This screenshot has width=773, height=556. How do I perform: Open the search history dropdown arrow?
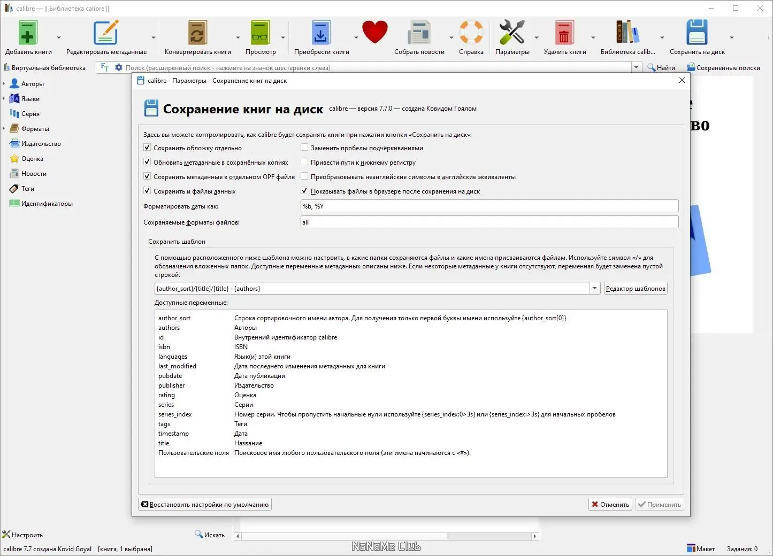[x=636, y=67]
